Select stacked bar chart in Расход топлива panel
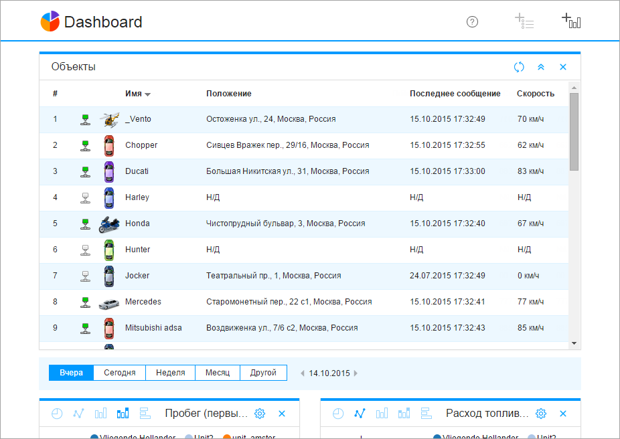 click(x=404, y=414)
